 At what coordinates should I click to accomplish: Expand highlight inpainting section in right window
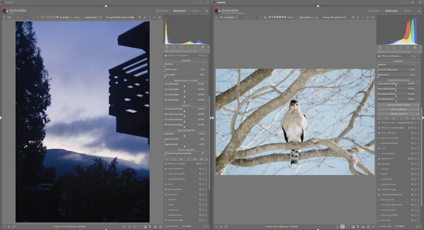pos(399,114)
